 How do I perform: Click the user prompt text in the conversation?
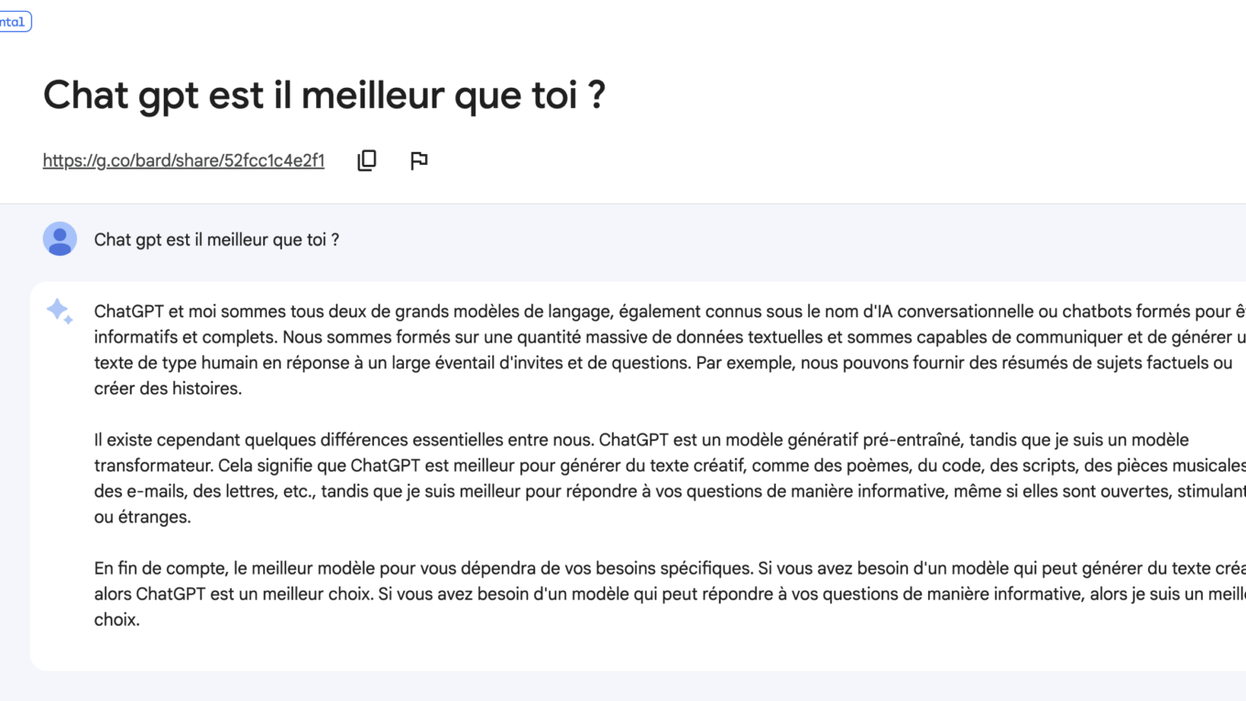217,240
